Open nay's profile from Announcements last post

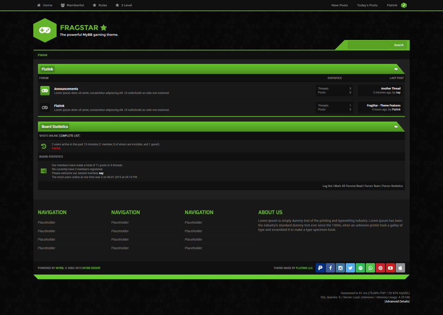398,92
